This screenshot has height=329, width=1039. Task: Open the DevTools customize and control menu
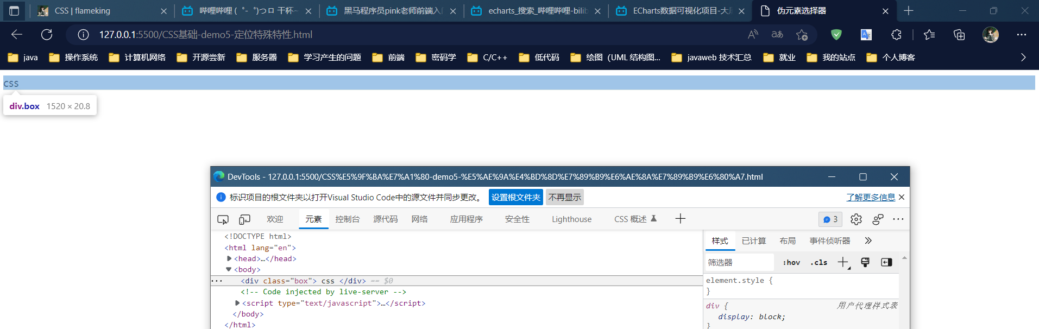[898, 219]
